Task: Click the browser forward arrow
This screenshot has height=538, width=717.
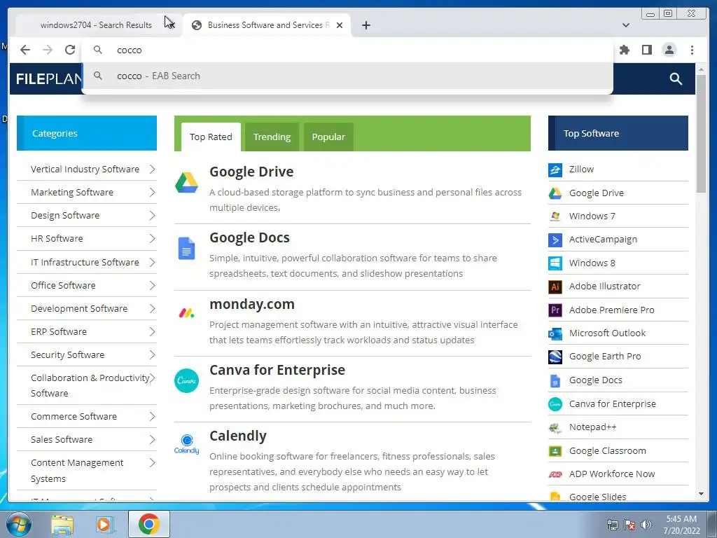Action: click(x=48, y=50)
